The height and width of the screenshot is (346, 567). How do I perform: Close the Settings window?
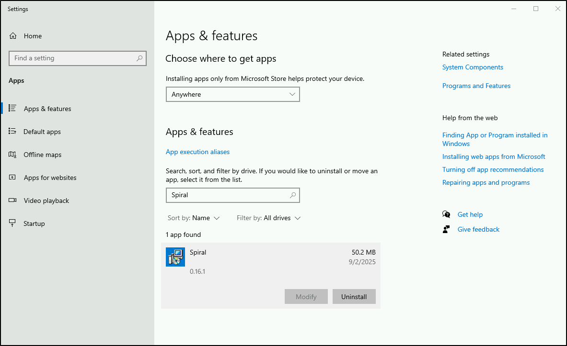[557, 9]
